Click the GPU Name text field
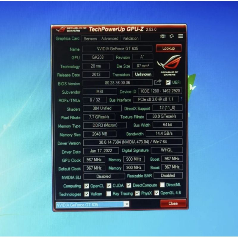Screen dimensions: 238x238 pos(117,48)
